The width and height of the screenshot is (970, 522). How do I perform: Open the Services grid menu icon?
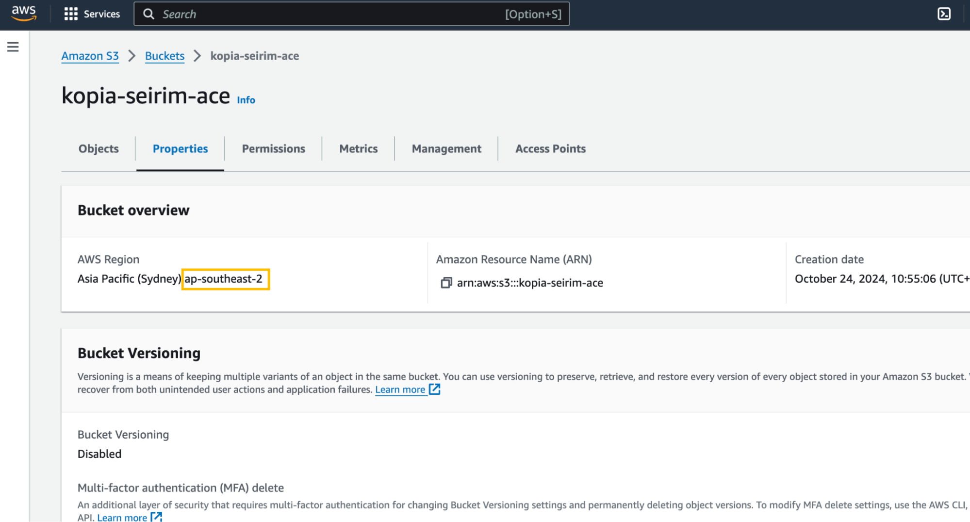coord(71,14)
